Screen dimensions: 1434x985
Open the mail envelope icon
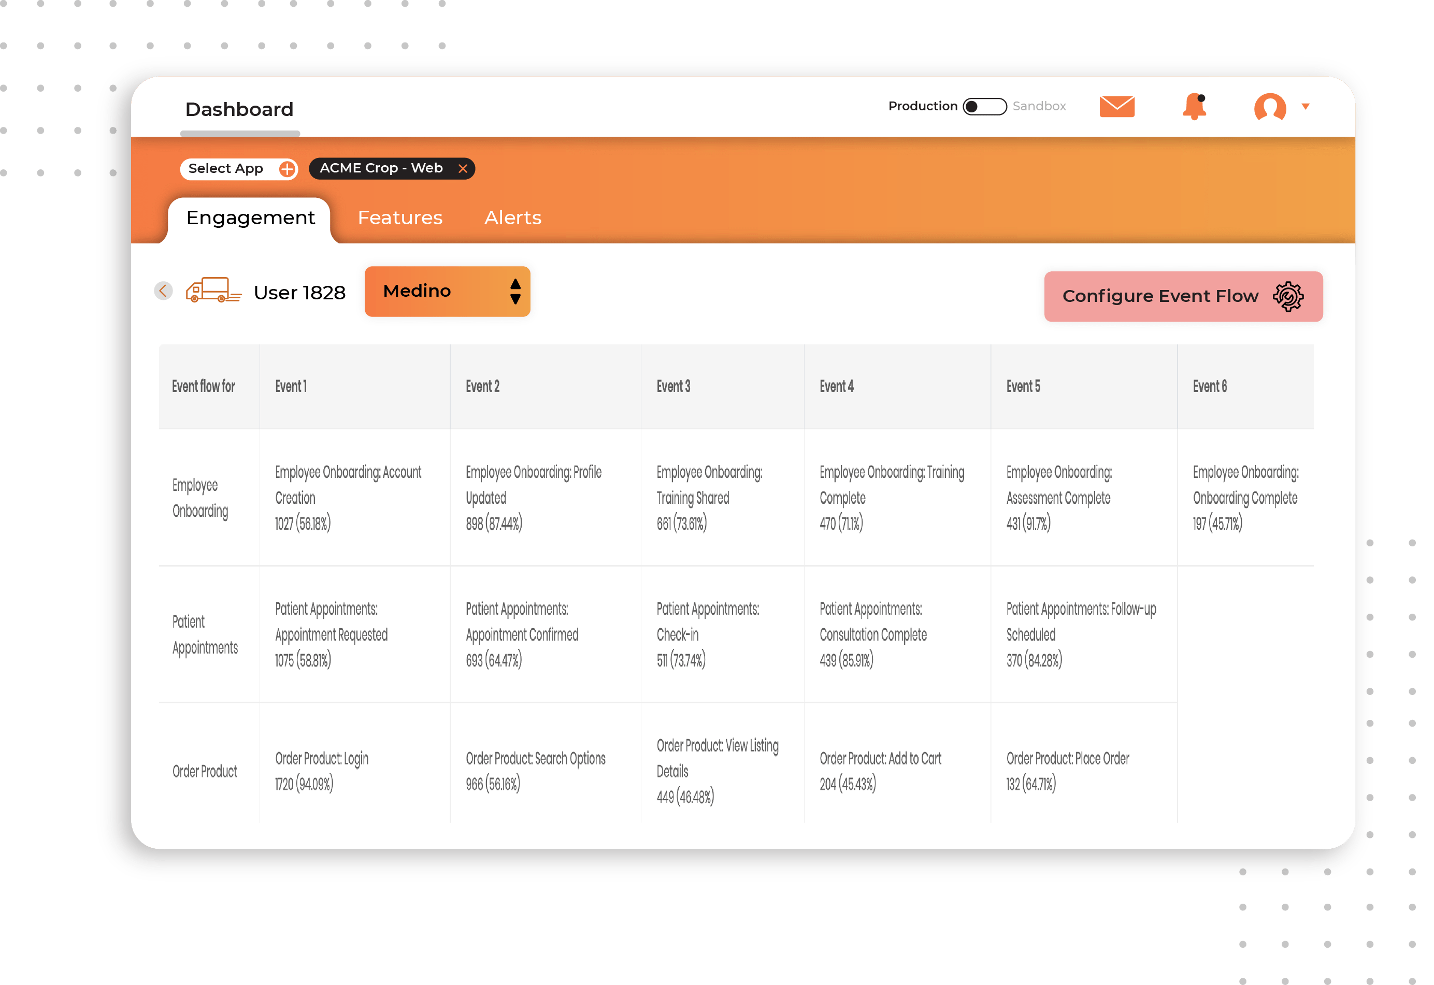point(1117,106)
